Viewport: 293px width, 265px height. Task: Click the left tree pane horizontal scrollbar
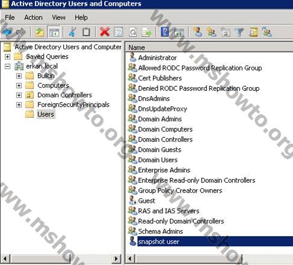(x=60, y=259)
